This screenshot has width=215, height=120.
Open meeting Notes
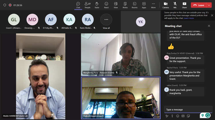pos(125,5)
